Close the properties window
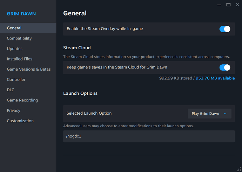The image size is (242, 172). point(237,5)
